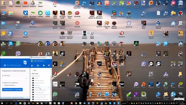This screenshot has width=186, height=105.
Task: Open the WhatsApp desktop icon
Action: [x=18, y=44]
